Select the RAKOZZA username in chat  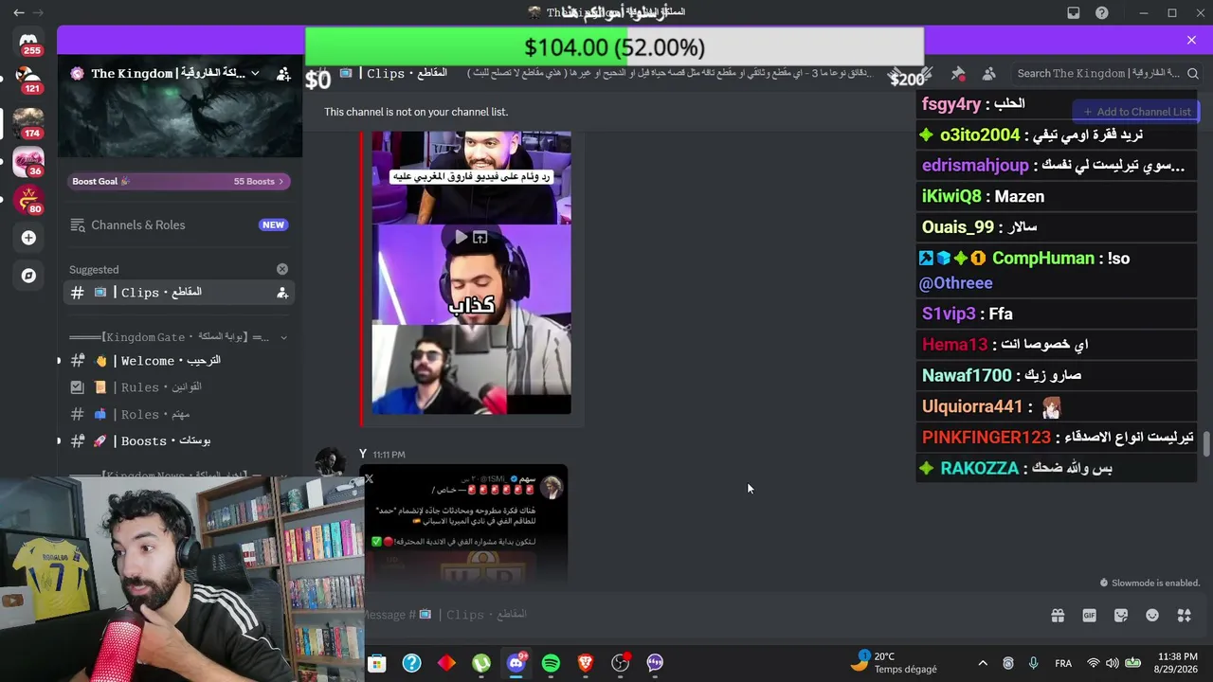(980, 469)
